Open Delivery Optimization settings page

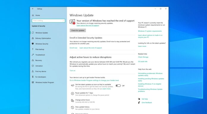pos(43,38)
